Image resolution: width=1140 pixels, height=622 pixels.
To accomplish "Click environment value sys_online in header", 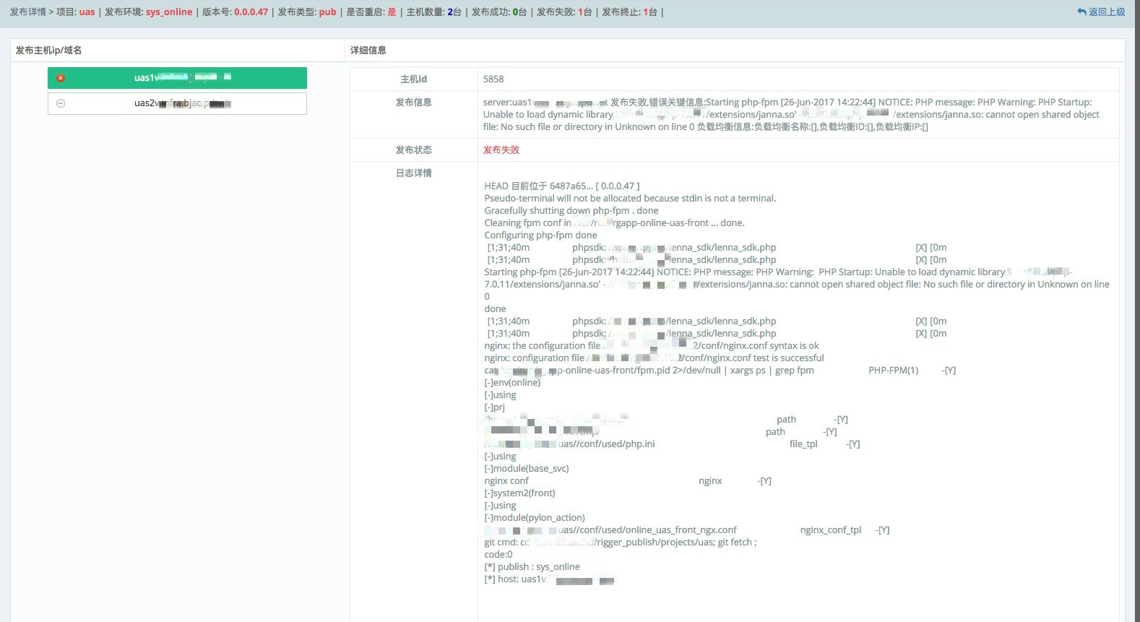I will [x=169, y=12].
